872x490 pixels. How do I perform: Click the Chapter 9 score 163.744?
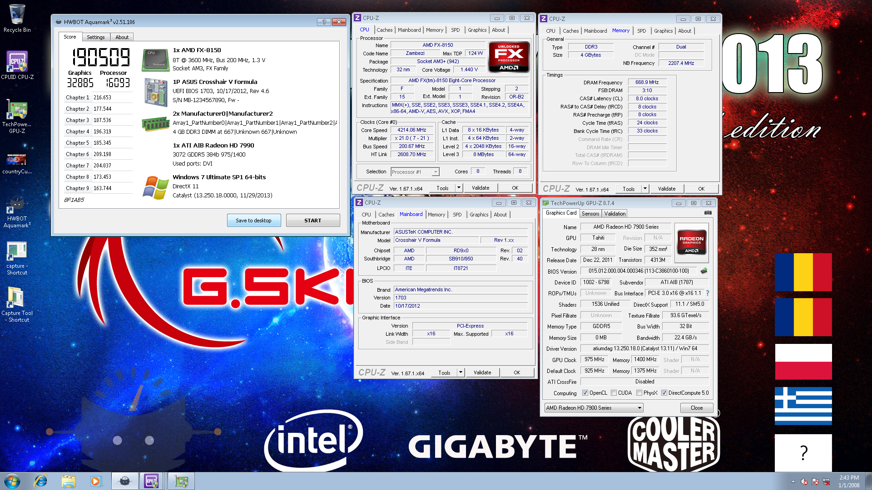(102, 188)
